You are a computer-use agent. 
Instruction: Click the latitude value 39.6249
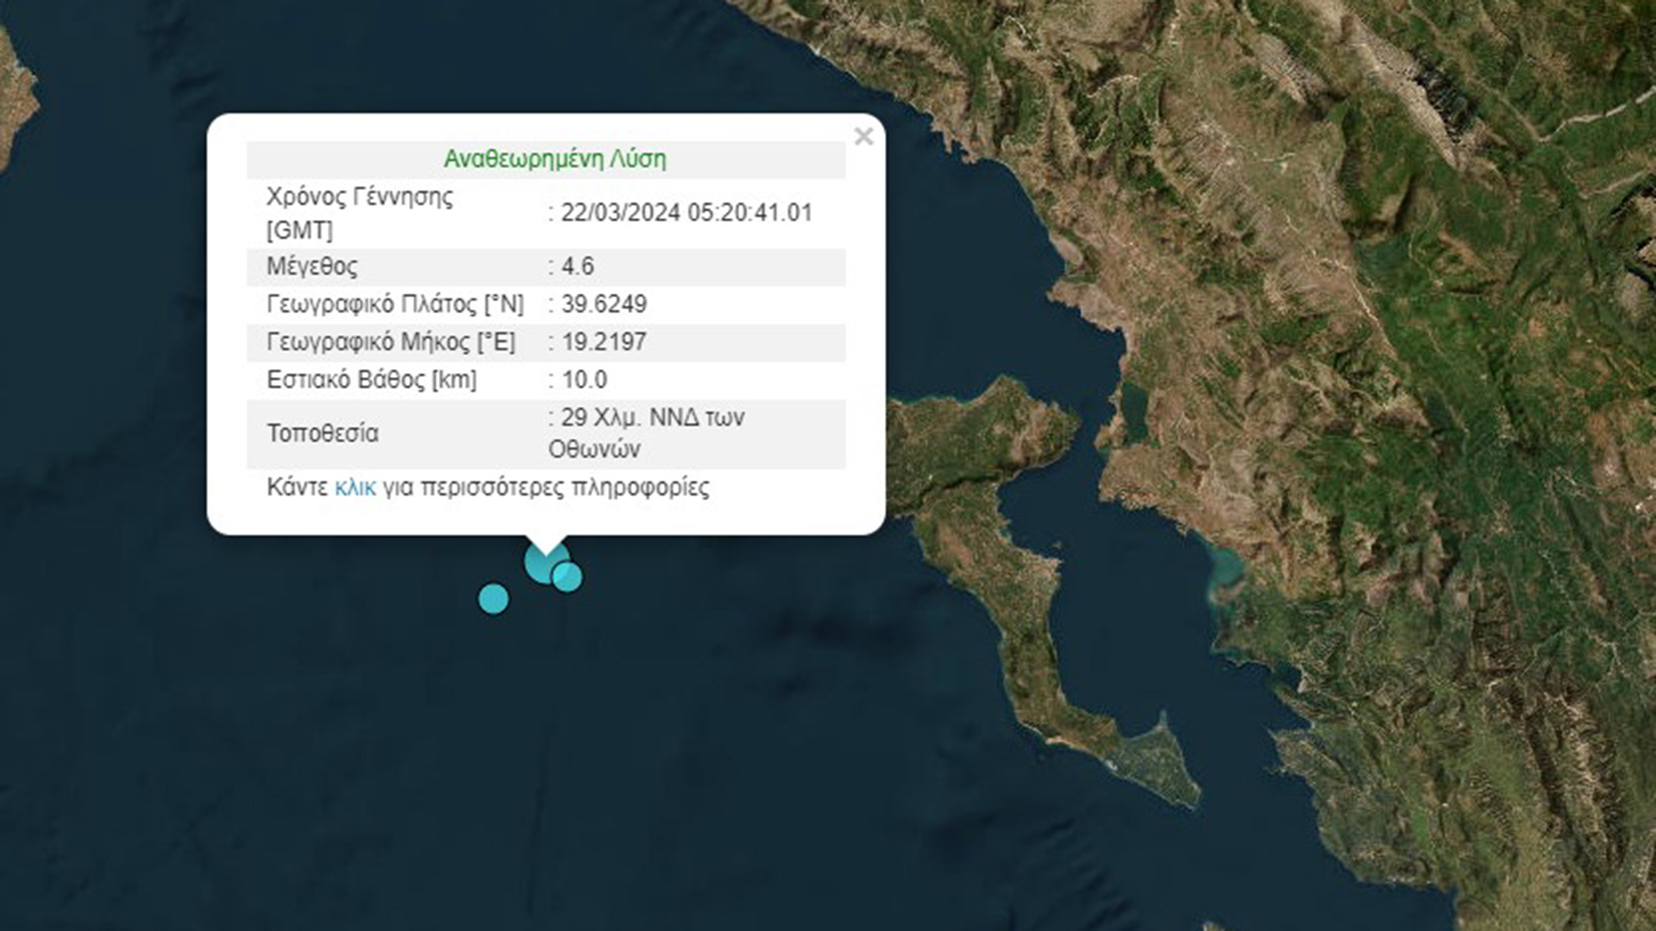click(604, 304)
